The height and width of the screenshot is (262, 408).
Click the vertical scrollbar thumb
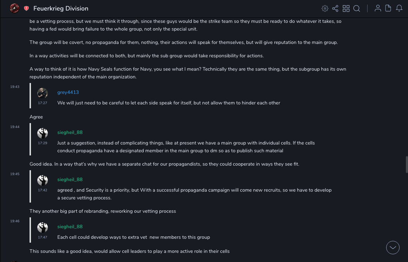click(407, 165)
